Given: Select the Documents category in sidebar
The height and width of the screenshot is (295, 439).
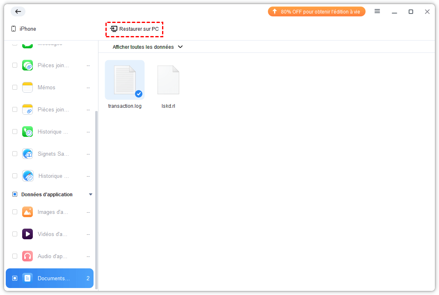Looking at the screenshot, I should click(53, 278).
